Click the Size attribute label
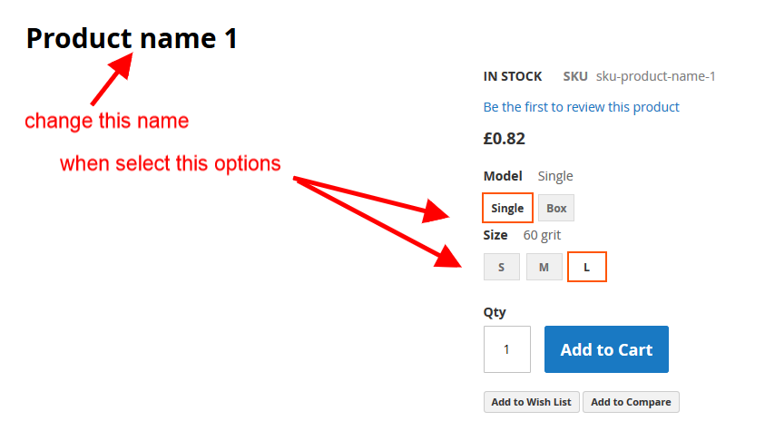 pos(495,235)
